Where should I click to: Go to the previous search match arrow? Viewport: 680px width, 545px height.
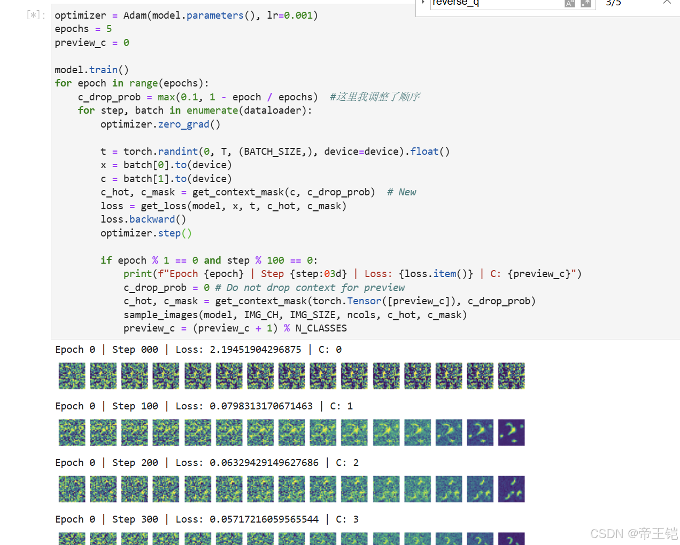667,3
